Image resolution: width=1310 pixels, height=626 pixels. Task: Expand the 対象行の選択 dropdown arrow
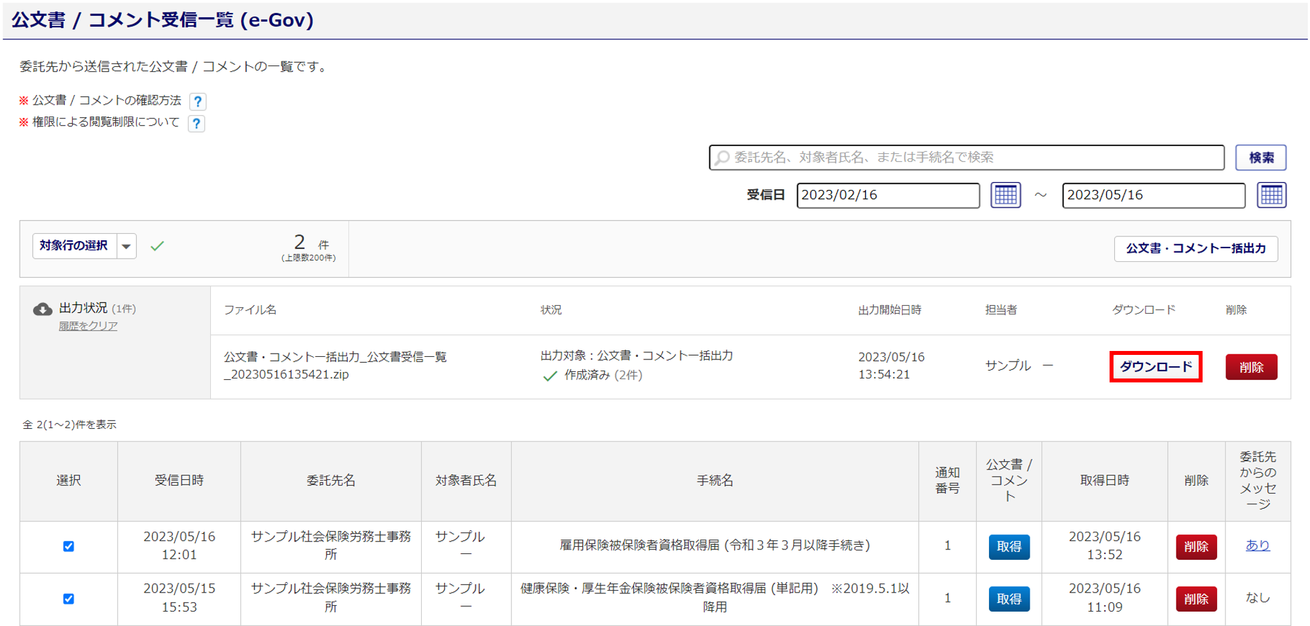[126, 247]
